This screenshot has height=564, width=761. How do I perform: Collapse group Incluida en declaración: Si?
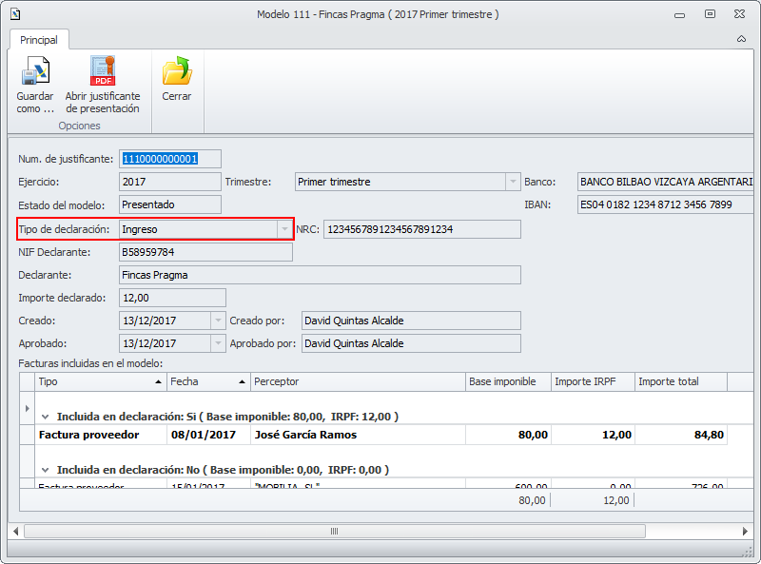45,417
